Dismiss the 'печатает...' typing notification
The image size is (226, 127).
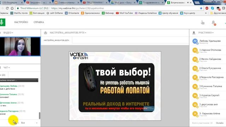tap(37, 80)
